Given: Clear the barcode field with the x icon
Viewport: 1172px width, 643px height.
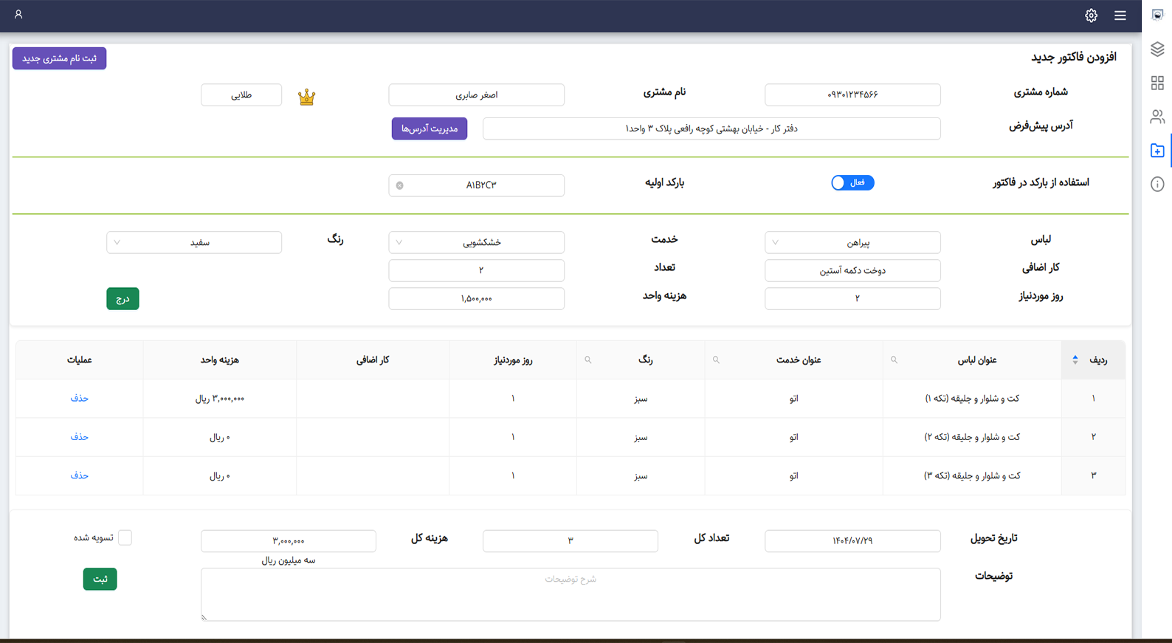Looking at the screenshot, I should pos(400,185).
